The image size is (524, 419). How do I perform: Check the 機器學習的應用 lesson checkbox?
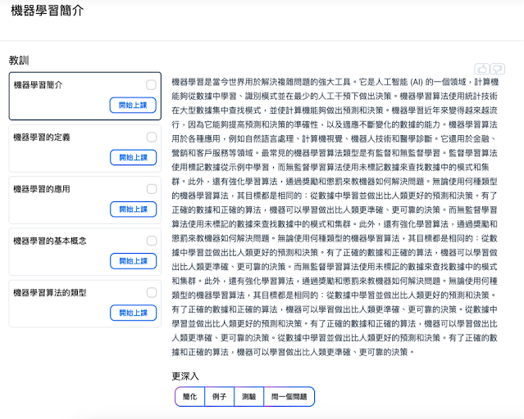[152, 189]
